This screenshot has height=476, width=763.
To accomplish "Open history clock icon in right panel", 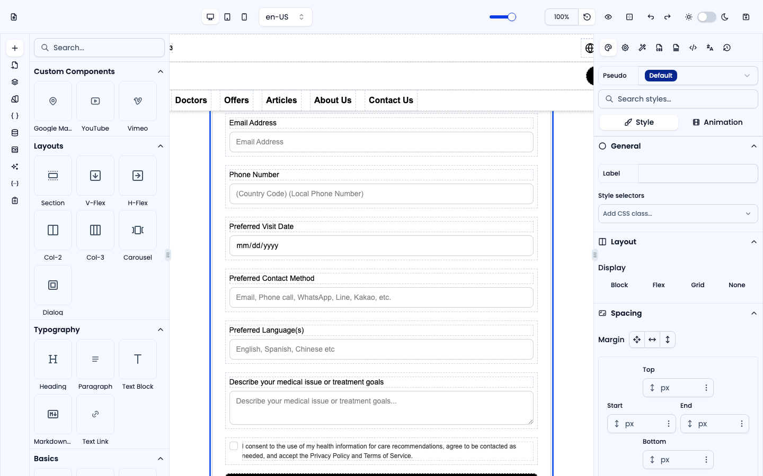I will 727,48.
